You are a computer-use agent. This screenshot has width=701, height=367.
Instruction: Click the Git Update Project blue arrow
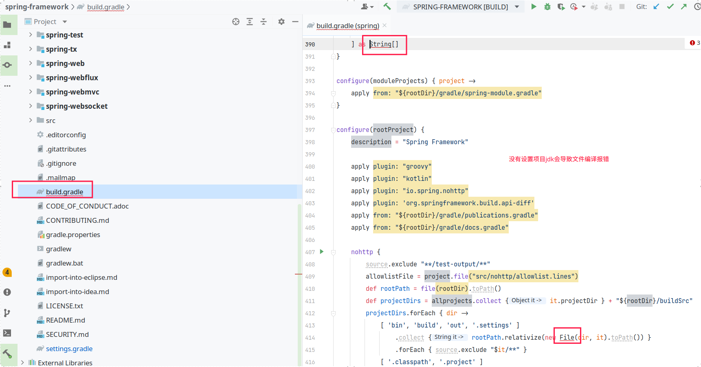tap(656, 7)
